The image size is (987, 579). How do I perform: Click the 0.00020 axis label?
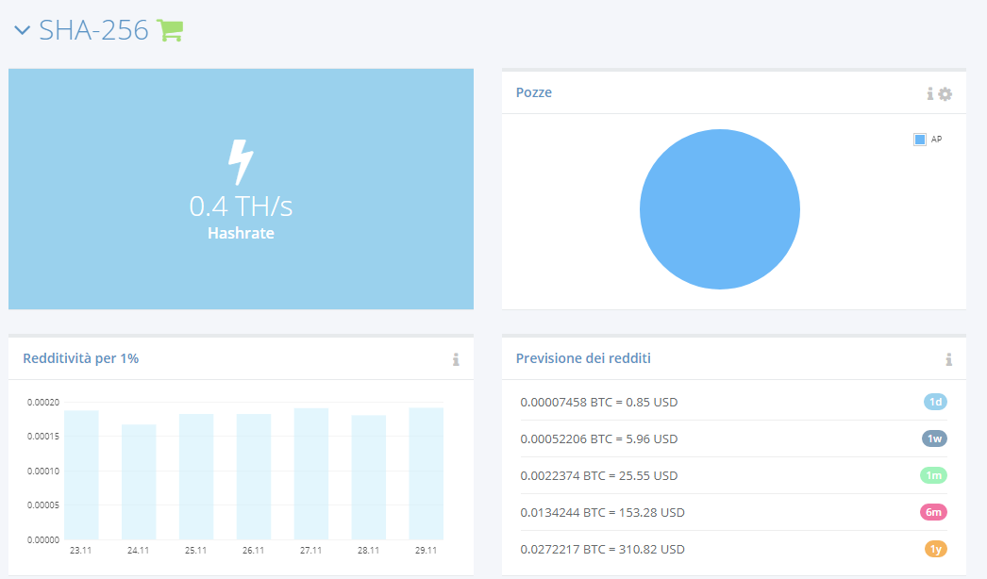[x=43, y=402]
